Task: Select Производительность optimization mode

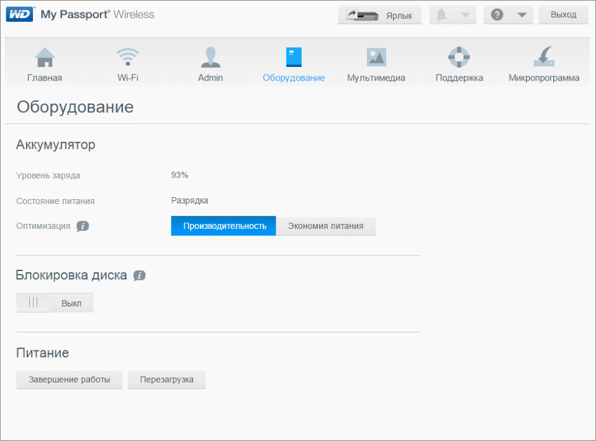Action: [224, 226]
